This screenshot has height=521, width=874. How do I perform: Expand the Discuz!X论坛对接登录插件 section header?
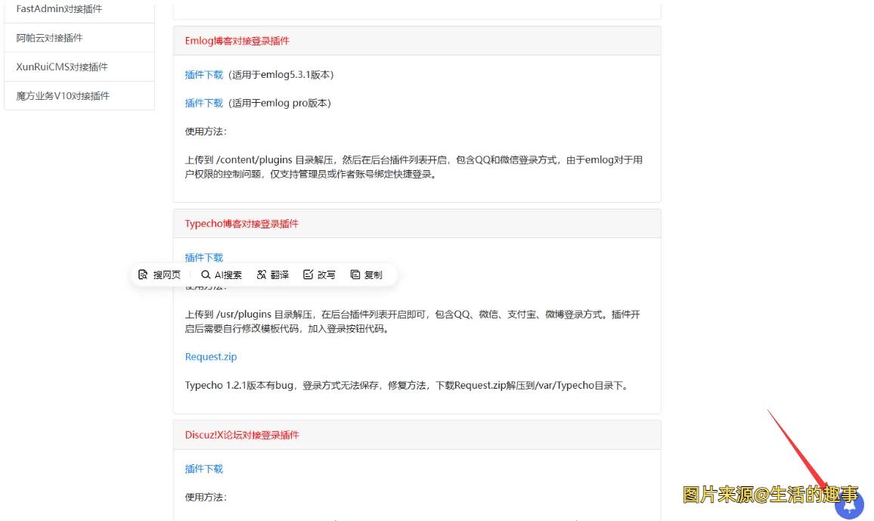(x=243, y=435)
